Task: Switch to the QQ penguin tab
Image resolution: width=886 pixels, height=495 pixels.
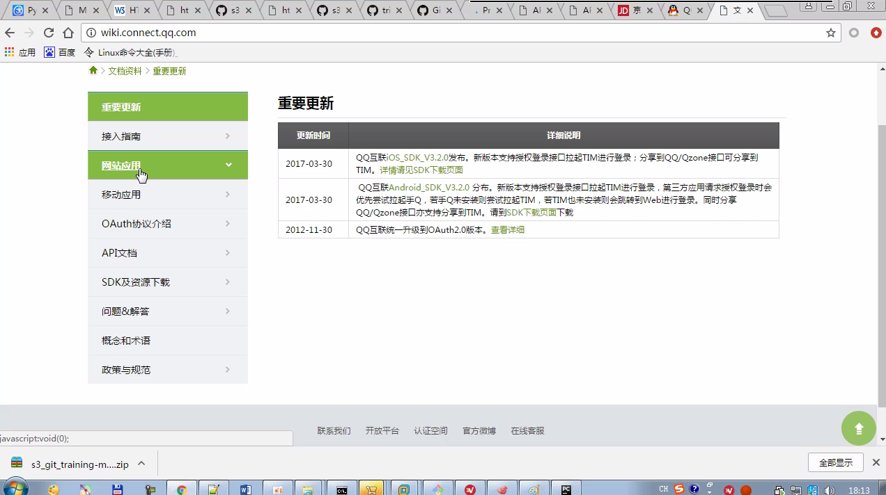Action: [687, 10]
